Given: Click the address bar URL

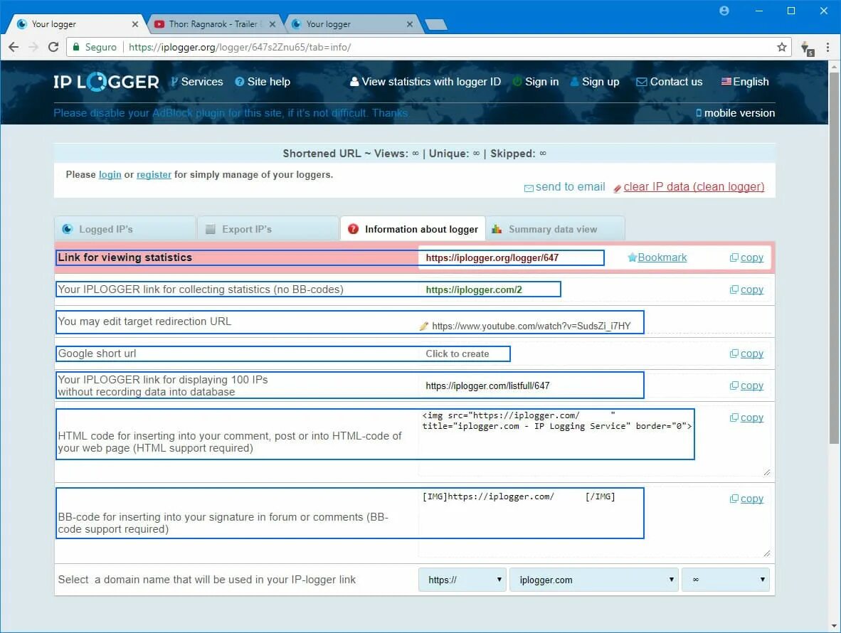Looking at the screenshot, I should 240,47.
